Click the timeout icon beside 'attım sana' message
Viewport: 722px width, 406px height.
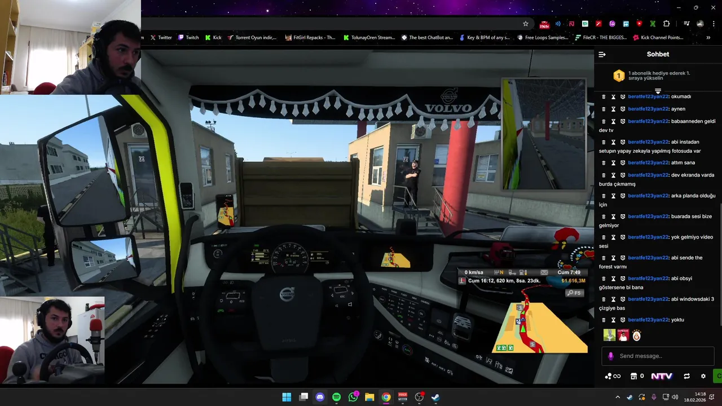point(613,162)
